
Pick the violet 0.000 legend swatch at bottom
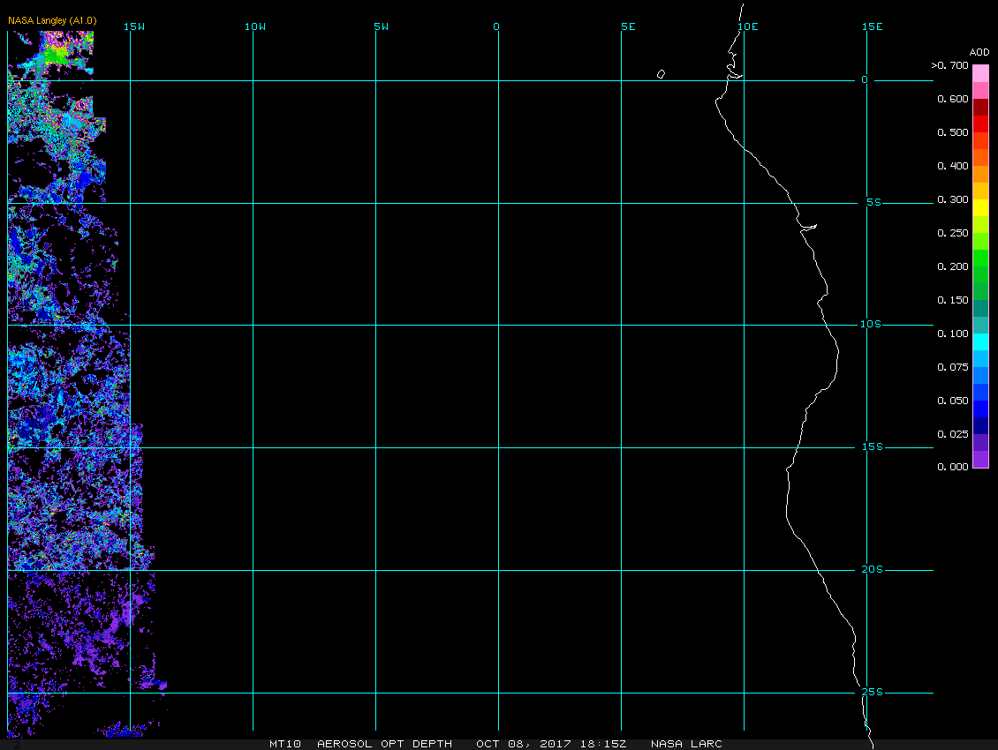981,459
